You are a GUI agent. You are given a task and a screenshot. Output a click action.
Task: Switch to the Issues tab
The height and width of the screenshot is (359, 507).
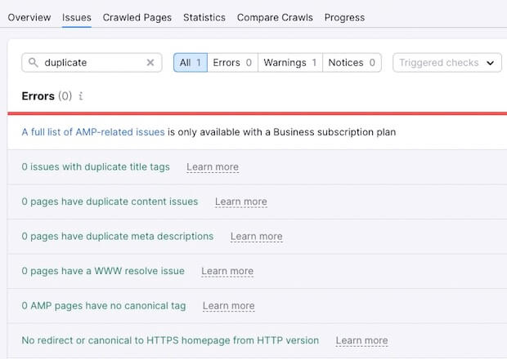tap(77, 17)
